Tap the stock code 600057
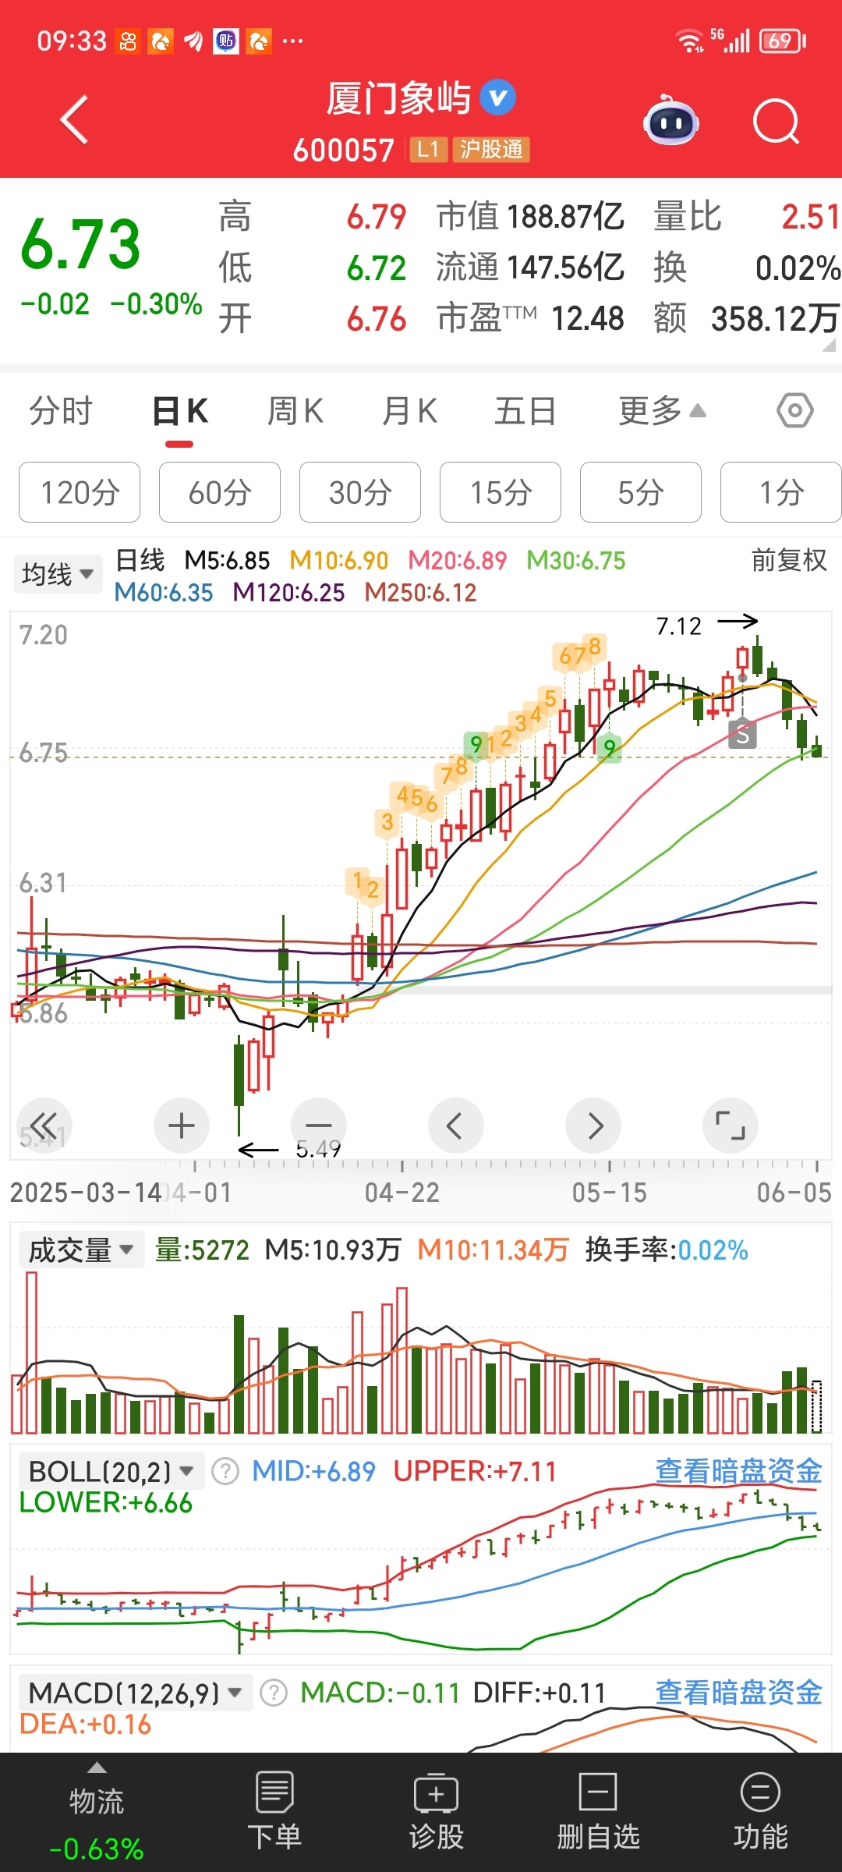The image size is (842, 1872). tap(344, 150)
